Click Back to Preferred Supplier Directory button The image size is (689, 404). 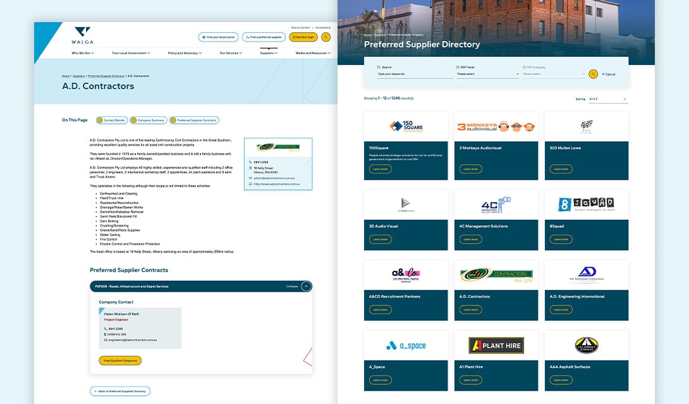(x=120, y=391)
